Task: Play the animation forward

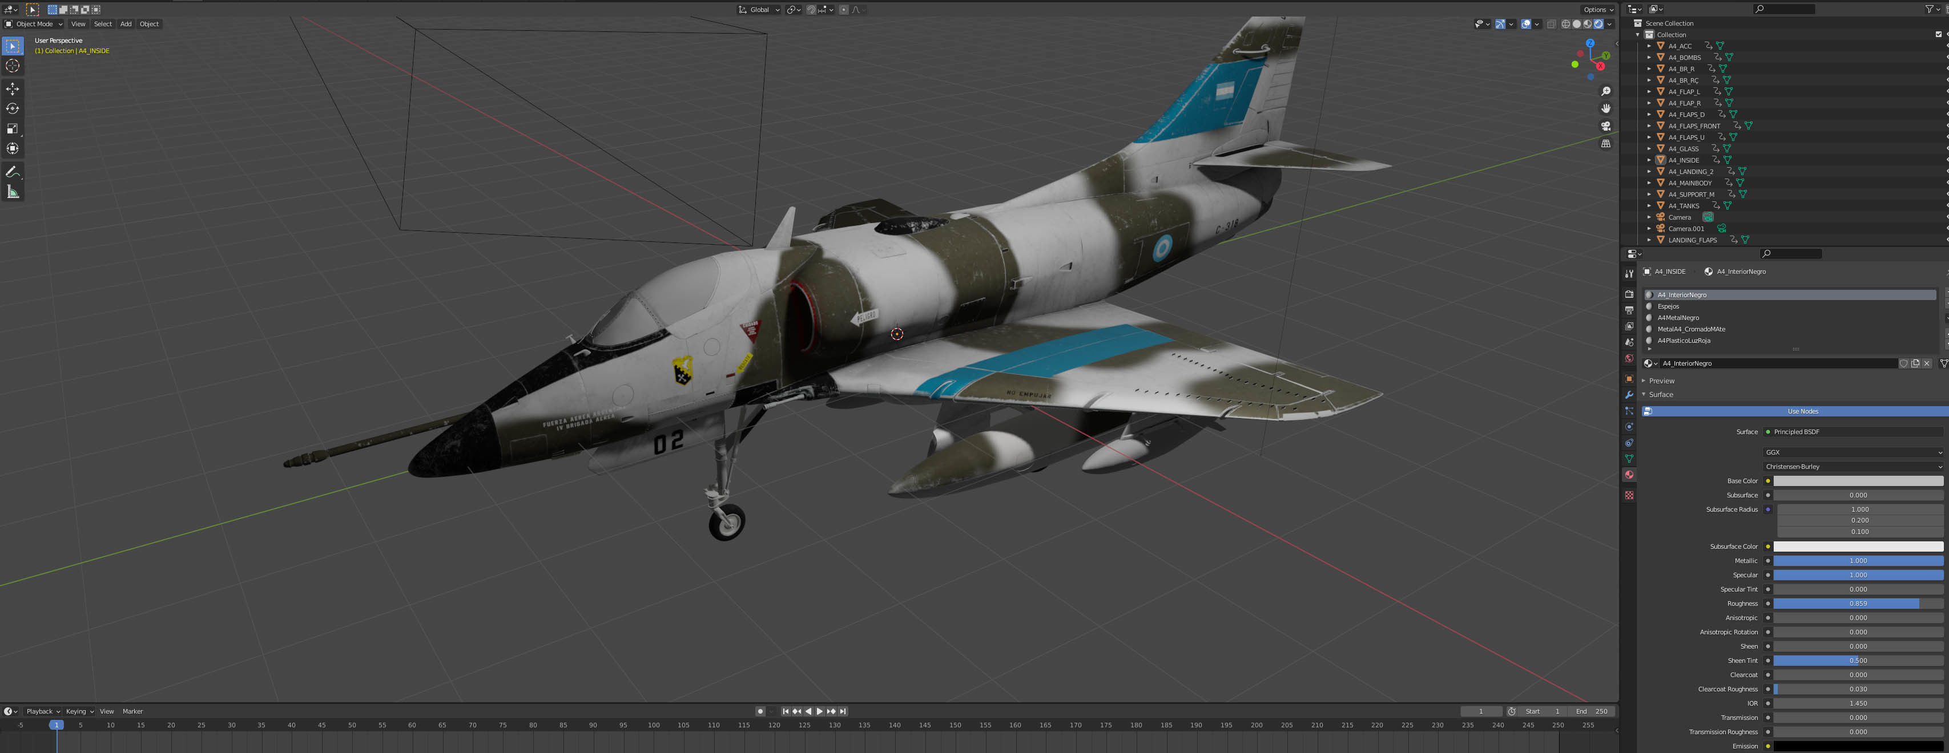Action: coord(819,711)
